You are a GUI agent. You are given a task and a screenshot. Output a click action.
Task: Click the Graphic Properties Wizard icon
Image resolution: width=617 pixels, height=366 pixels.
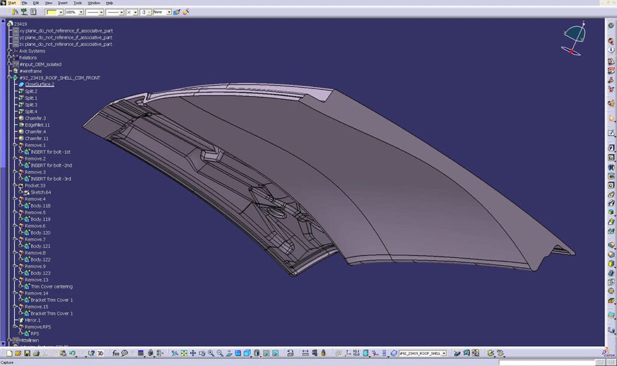click(186, 12)
